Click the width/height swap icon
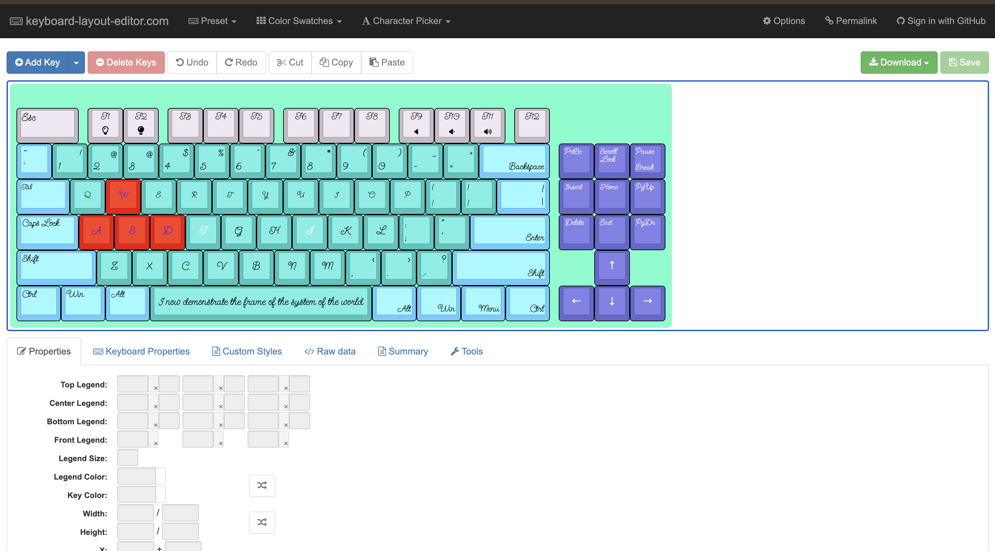The width and height of the screenshot is (995, 551). coord(262,522)
